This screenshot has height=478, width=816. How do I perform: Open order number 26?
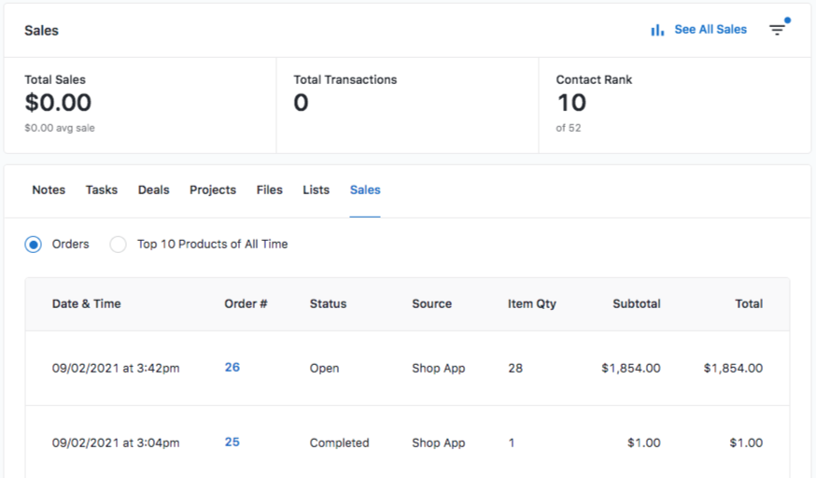click(232, 367)
